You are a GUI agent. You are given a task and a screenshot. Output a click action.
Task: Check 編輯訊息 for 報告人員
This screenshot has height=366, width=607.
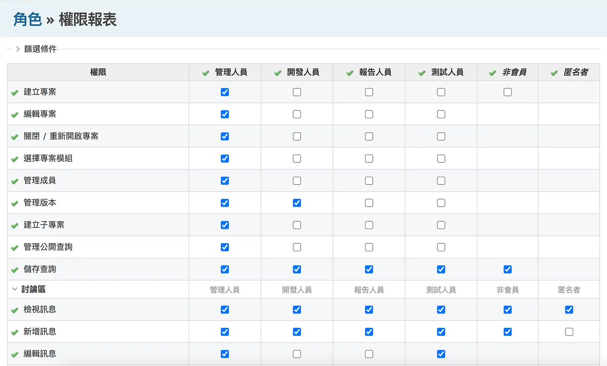(369, 354)
